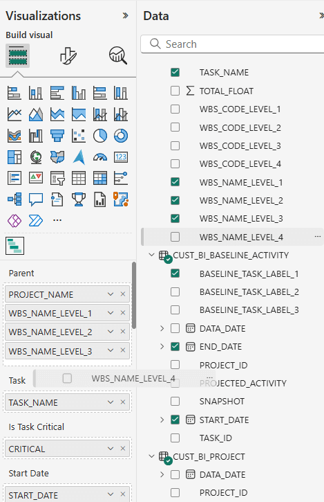Remove CRITICAL from Is Task Critical

coord(123,449)
